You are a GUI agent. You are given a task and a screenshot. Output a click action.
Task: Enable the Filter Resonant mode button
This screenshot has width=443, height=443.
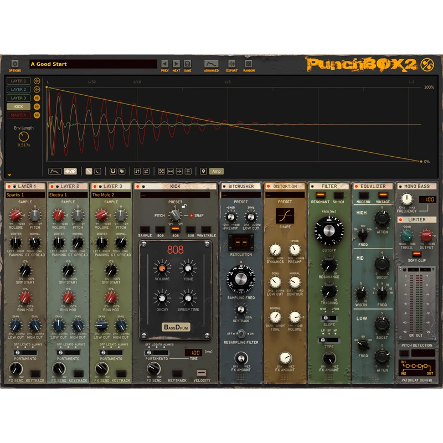(321, 195)
